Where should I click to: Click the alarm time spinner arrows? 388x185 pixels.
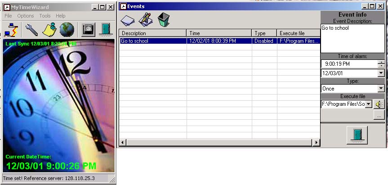[381, 64]
